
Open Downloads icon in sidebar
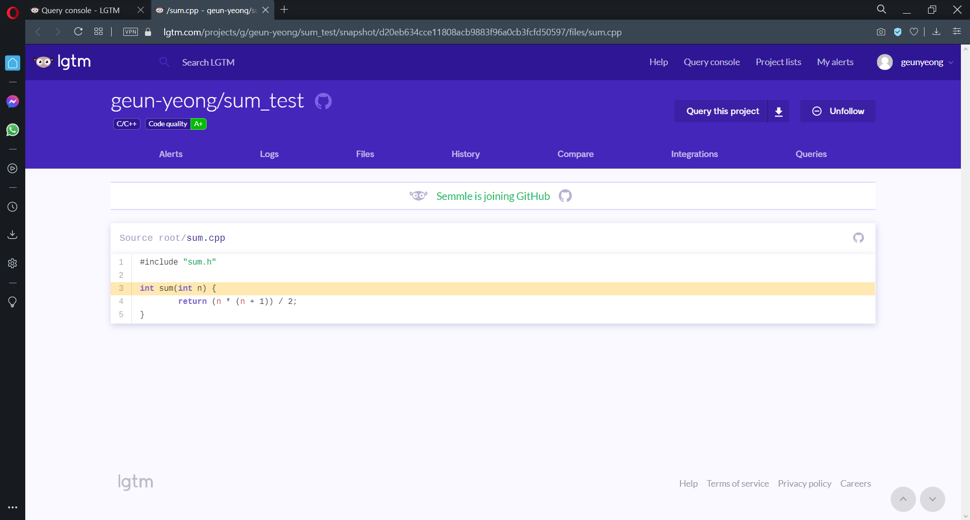13,235
